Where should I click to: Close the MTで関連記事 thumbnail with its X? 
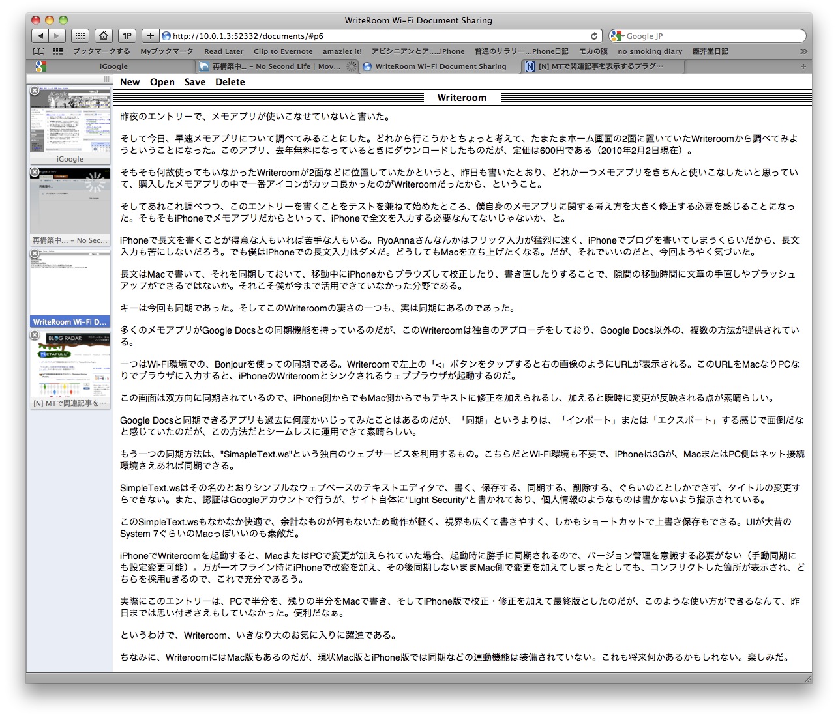(x=35, y=335)
